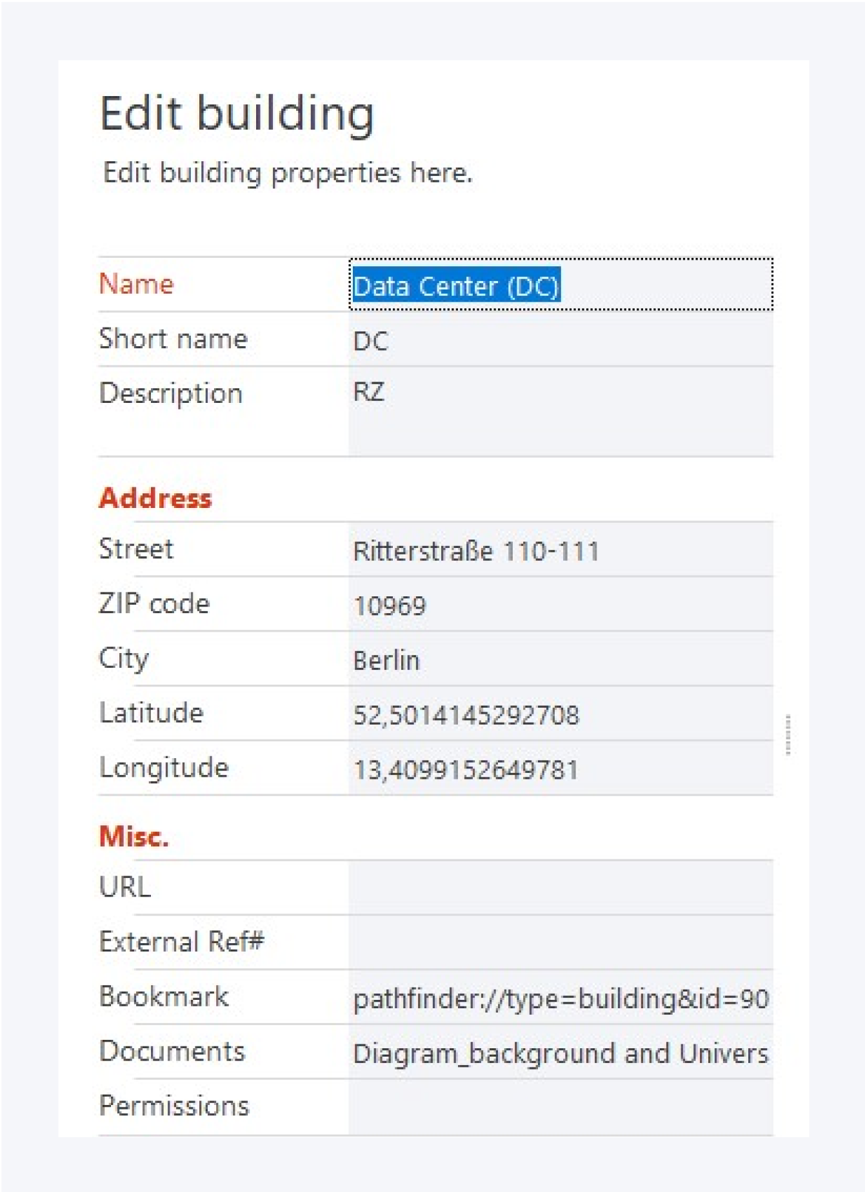Click the red Misc. section heading
Screen dimensions: 865x1192
coord(134,836)
